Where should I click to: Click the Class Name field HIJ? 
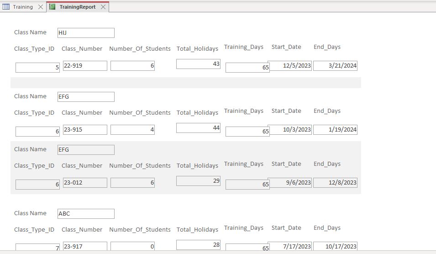[x=86, y=33]
